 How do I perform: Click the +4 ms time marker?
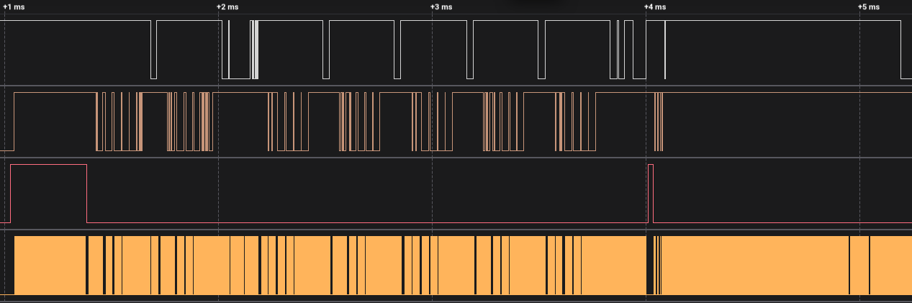[x=655, y=6]
